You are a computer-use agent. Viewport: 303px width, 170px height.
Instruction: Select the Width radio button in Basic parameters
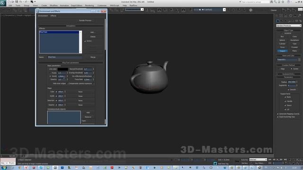click(x=50, y=76)
